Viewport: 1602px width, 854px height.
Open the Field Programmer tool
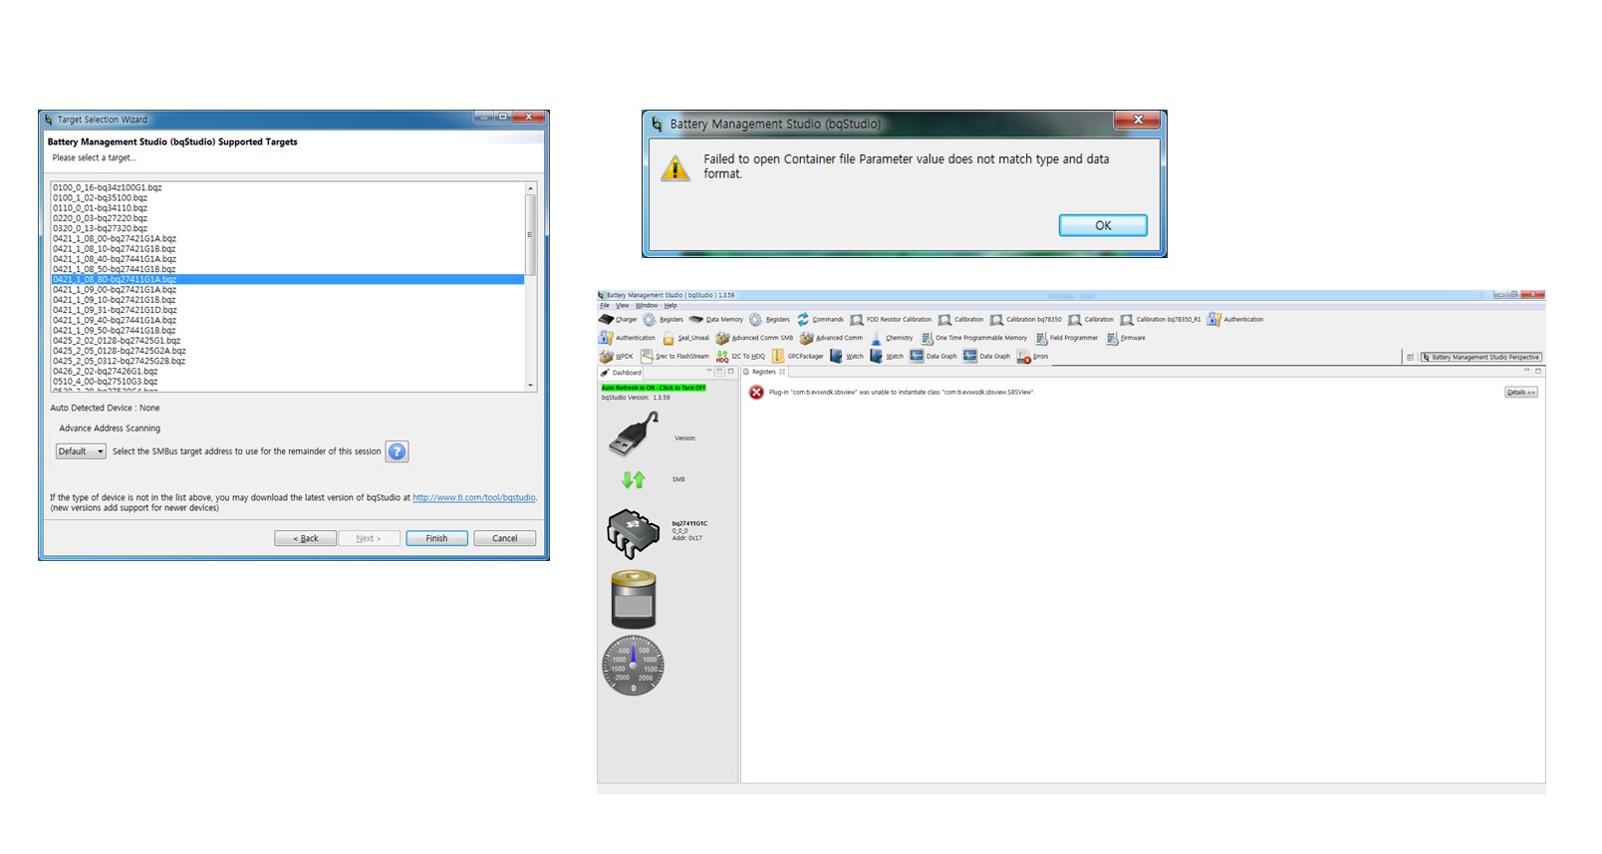[1067, 338]
